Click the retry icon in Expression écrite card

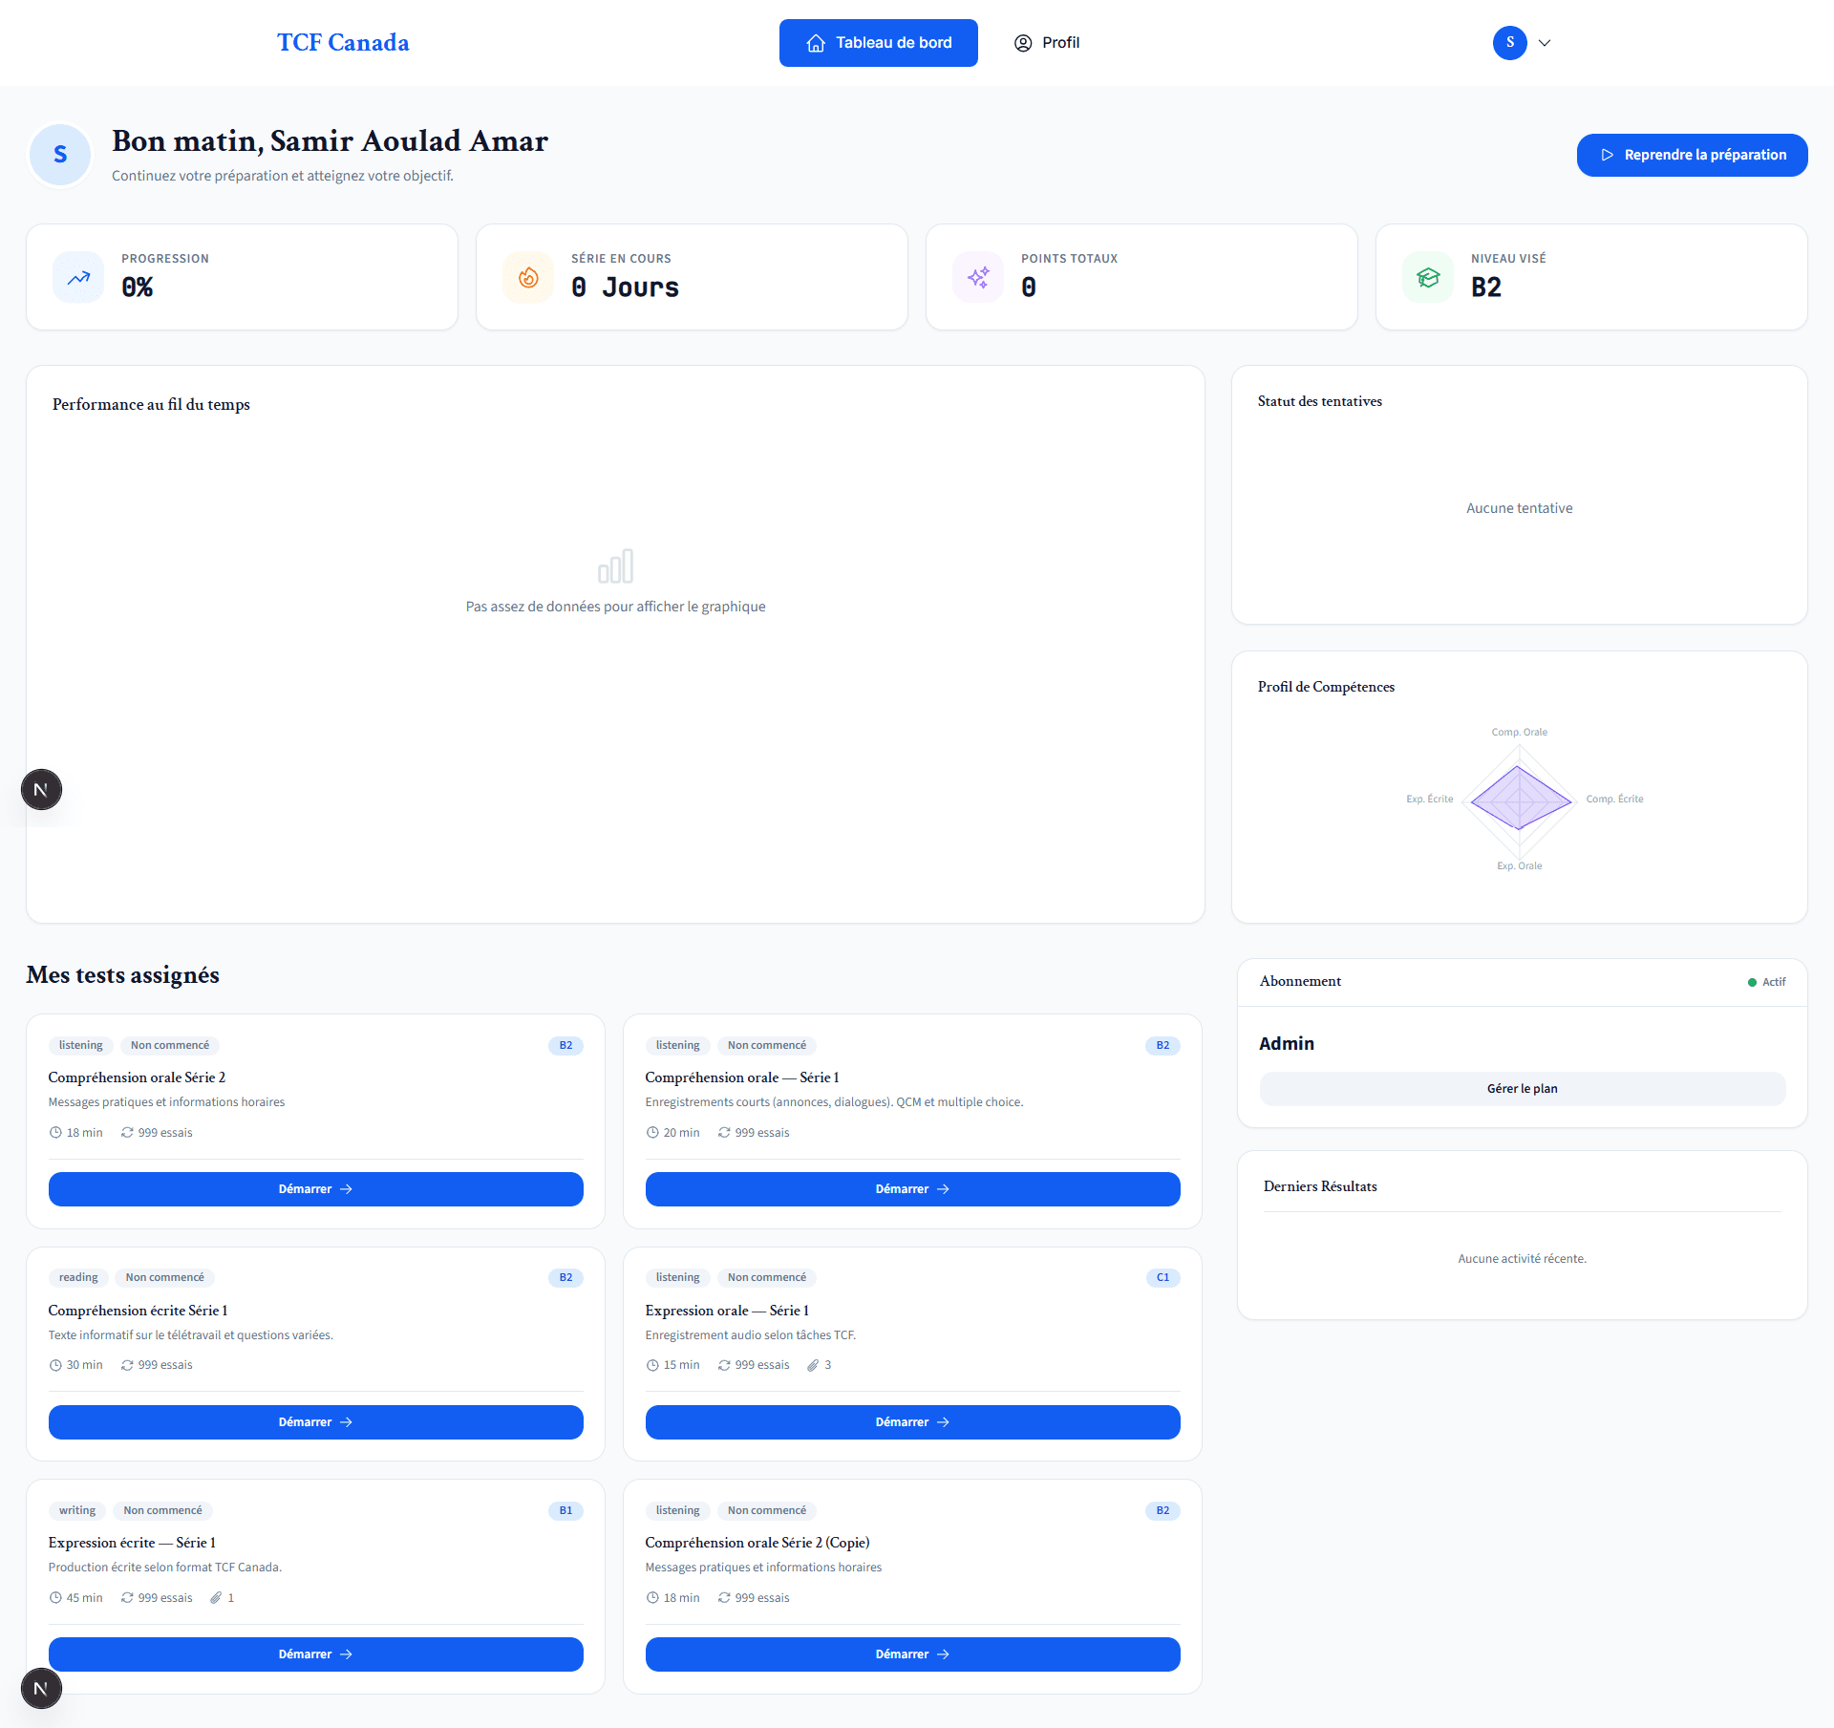tap(127, 1598)
